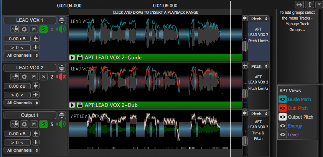The width and height of the screenshot is (323, 157).
Task: Play the APT:LEAD VOX 2-Dub region
Action: [72, 105]
